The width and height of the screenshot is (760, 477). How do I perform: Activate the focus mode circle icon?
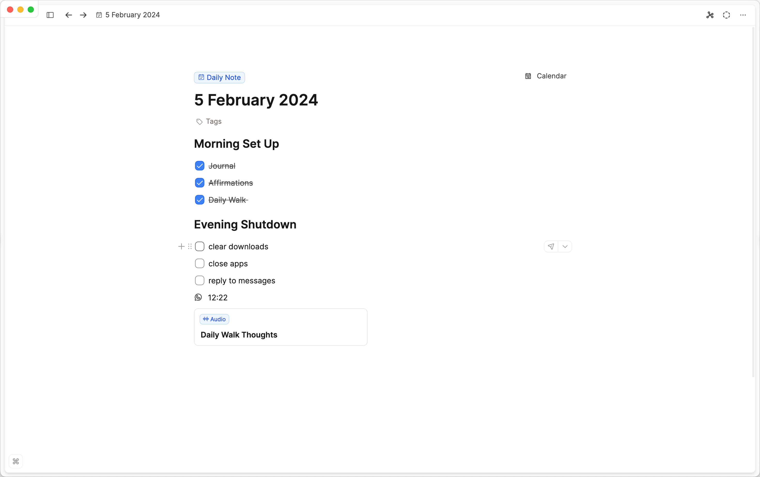[726, 15]
